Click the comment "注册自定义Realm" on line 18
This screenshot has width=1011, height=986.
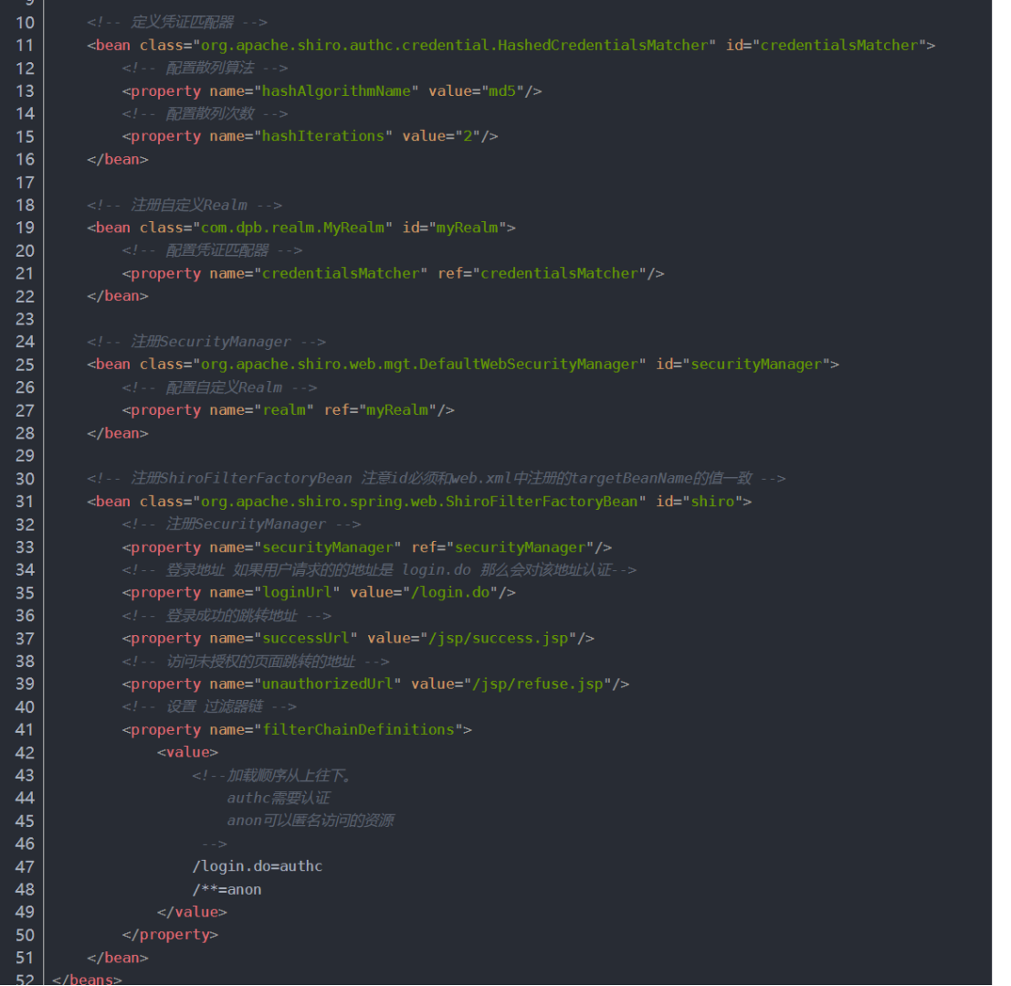pos(189,206)
